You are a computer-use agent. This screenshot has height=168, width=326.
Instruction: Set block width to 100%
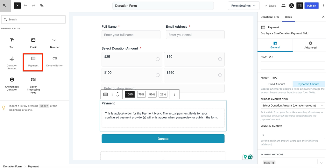[130, 94]
